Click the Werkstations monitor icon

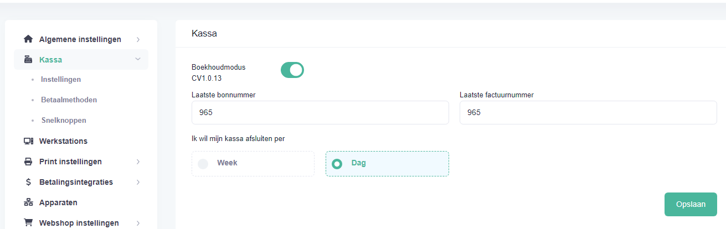(x=28, y=141)
